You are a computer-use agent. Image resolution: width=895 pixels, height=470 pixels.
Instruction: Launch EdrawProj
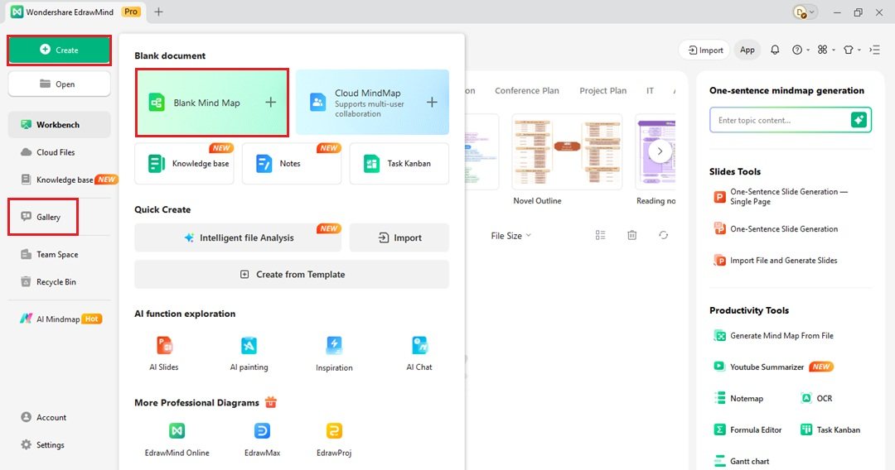(x=334, y=439)
